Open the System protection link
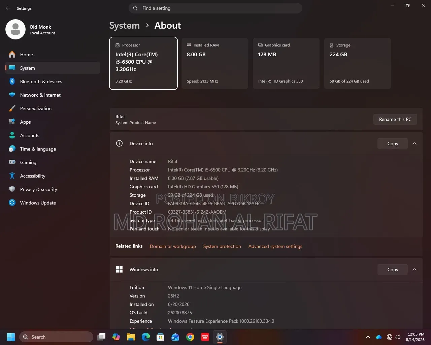 pos(222,246)
